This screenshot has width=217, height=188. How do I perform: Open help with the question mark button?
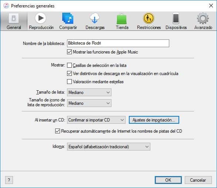[x=9, y=180]
